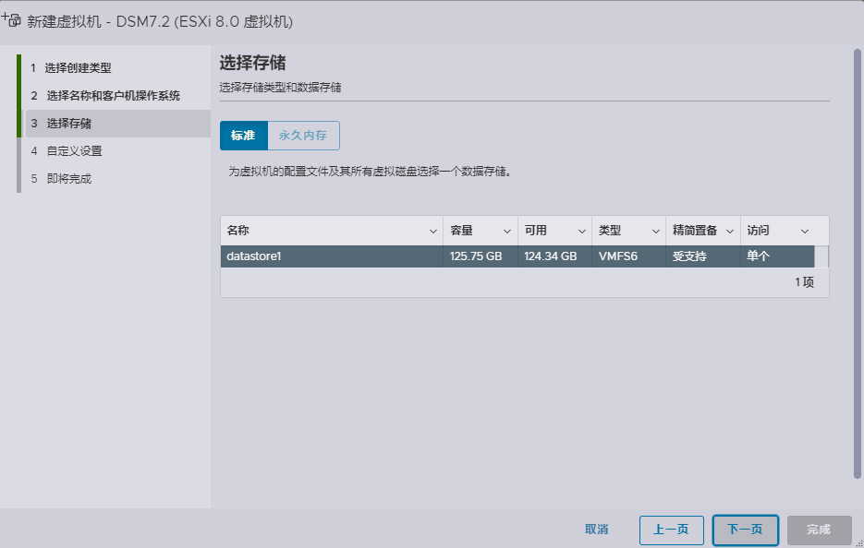This screenshot has width=864, height=548.
Task: Open the 容量 column dropdown arrow
Action: coord(507,231)
